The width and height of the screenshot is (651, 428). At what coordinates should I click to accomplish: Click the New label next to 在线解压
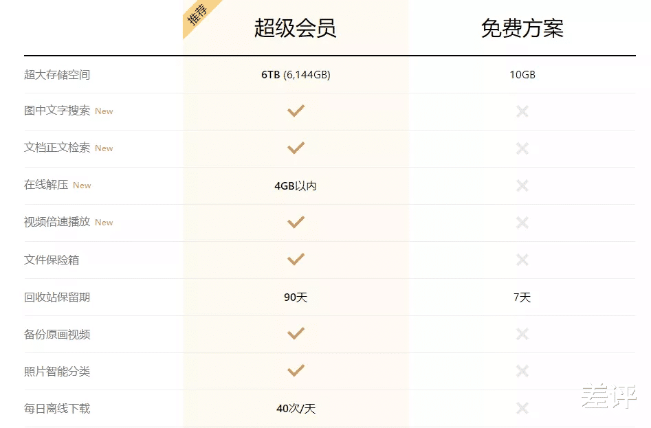point(81,185)
